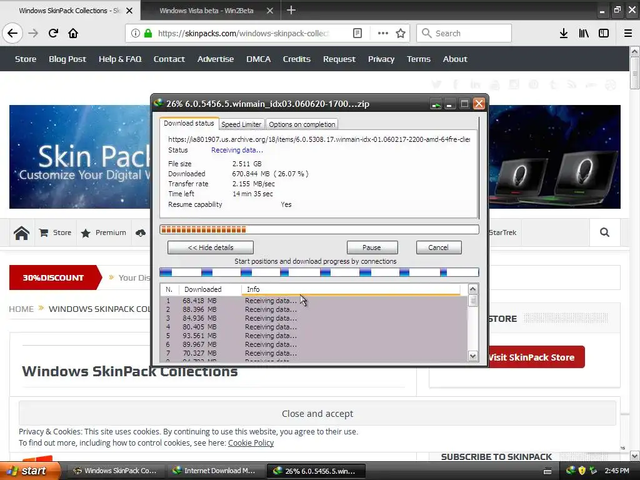Image resolution: width=640 pixels, height=480 pixels.
Task: Open the Cookie Policy link
Action: click(251, 443)
